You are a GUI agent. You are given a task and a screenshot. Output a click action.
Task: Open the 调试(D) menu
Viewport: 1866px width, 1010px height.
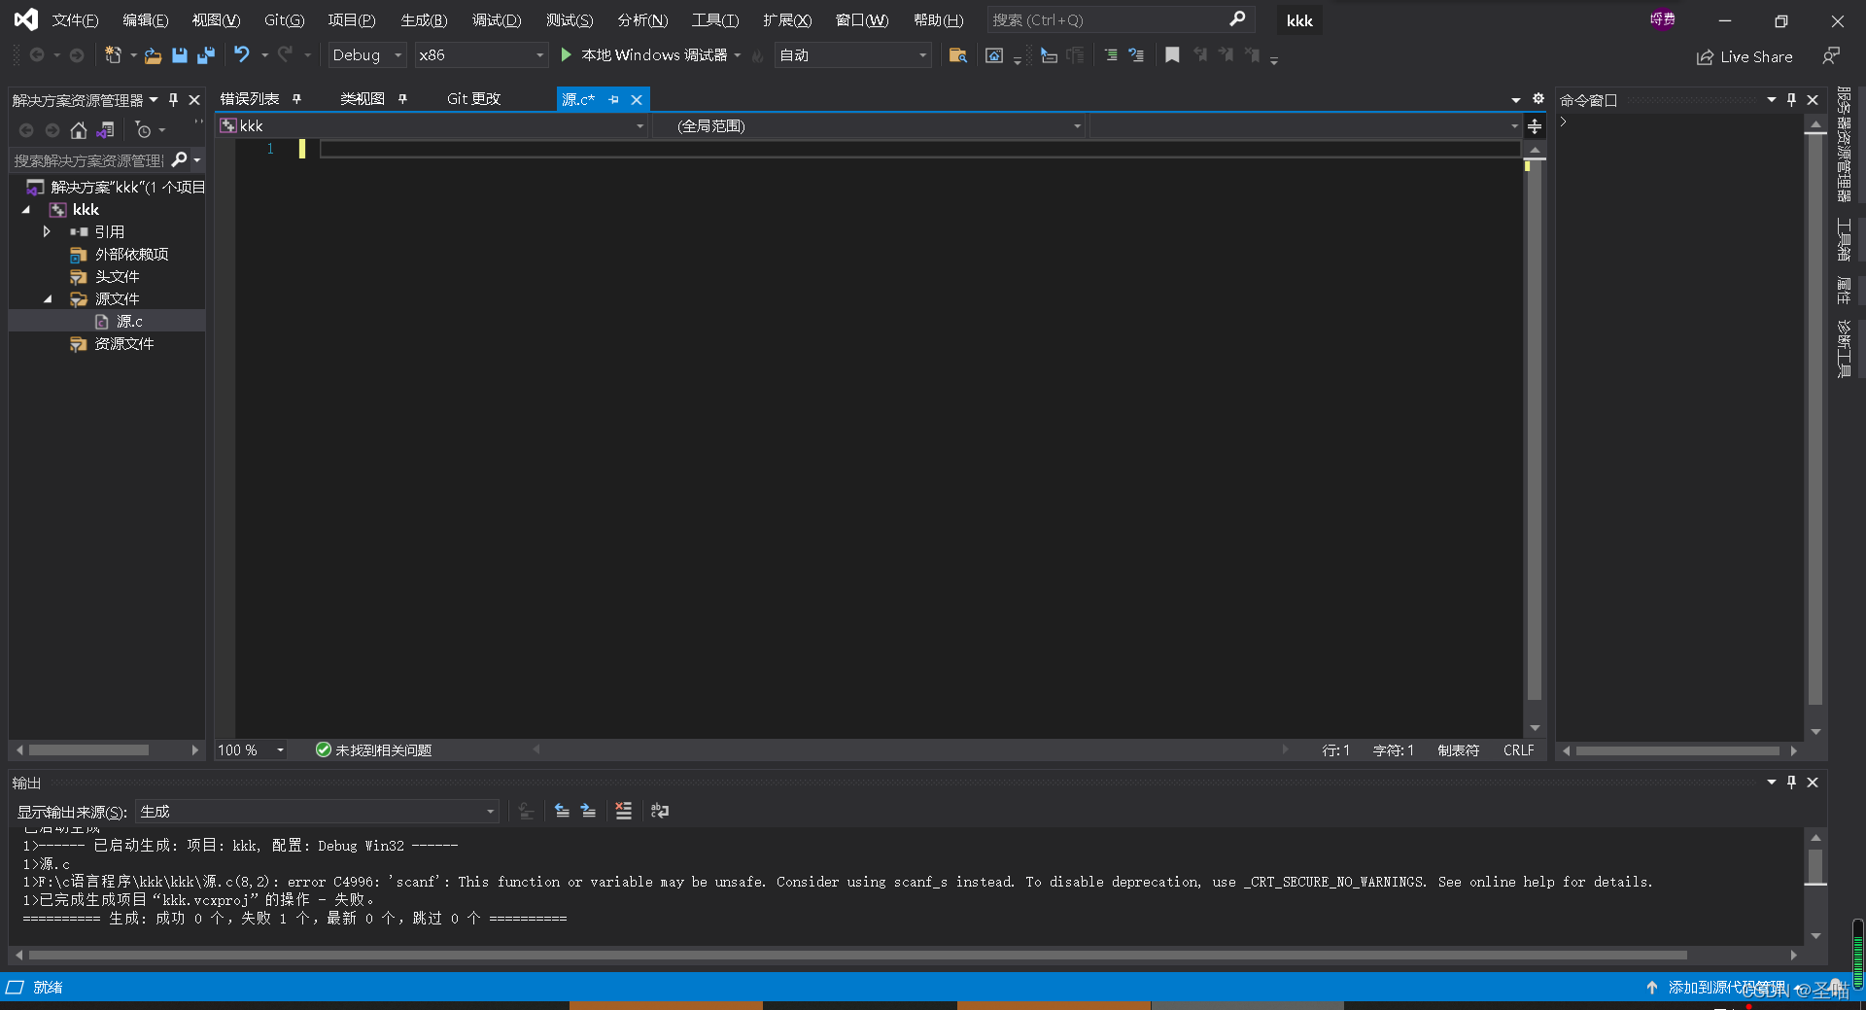(497, 19)
